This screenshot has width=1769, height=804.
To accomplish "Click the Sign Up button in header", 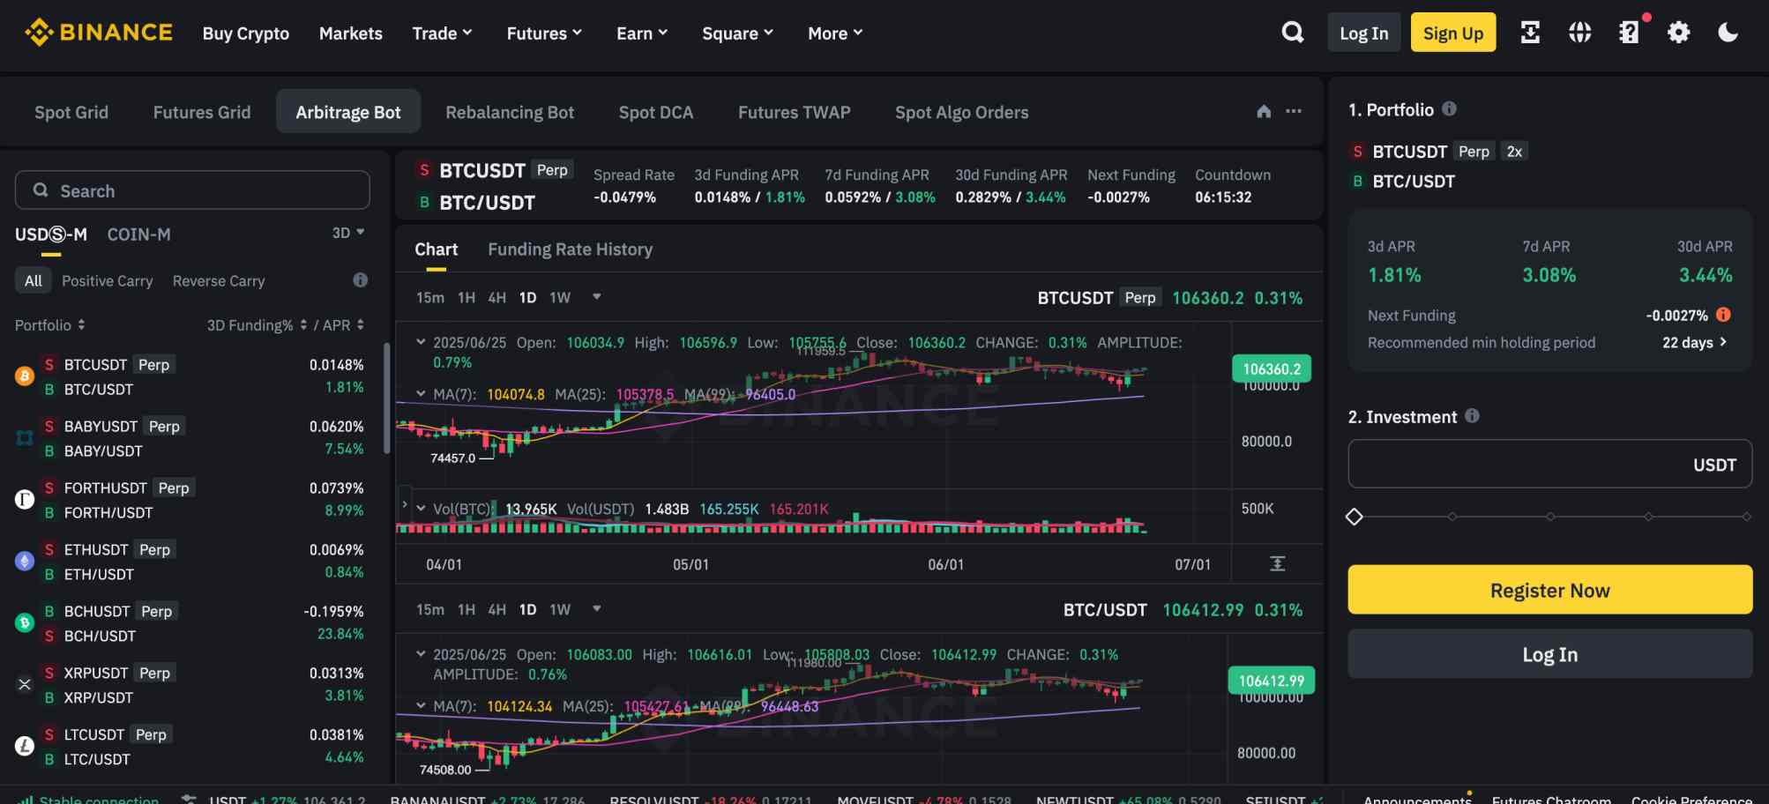I will (1452, 33).
